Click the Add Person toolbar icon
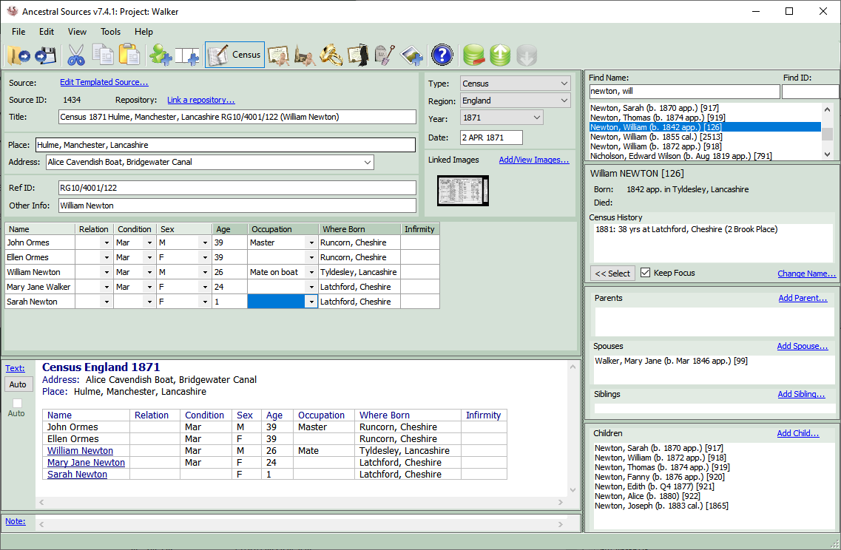 pos(160,55)
